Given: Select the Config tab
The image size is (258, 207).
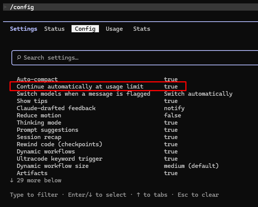Looking at the screenshot, I should click(x=85, y=29).
